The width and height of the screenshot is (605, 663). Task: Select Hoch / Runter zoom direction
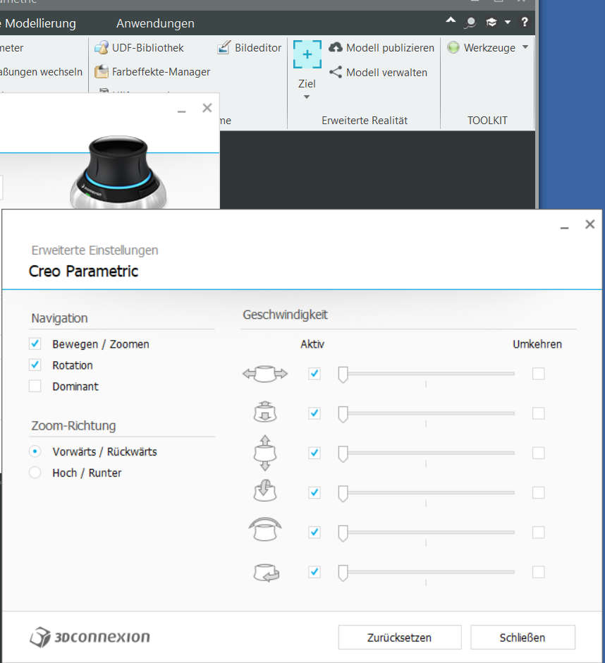35,473
